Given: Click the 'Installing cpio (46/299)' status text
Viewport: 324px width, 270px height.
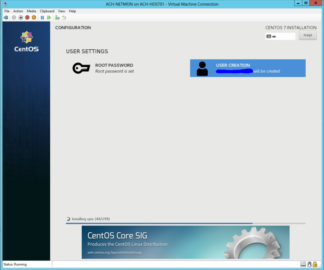Looking at the screenshot, I should 91,219.
